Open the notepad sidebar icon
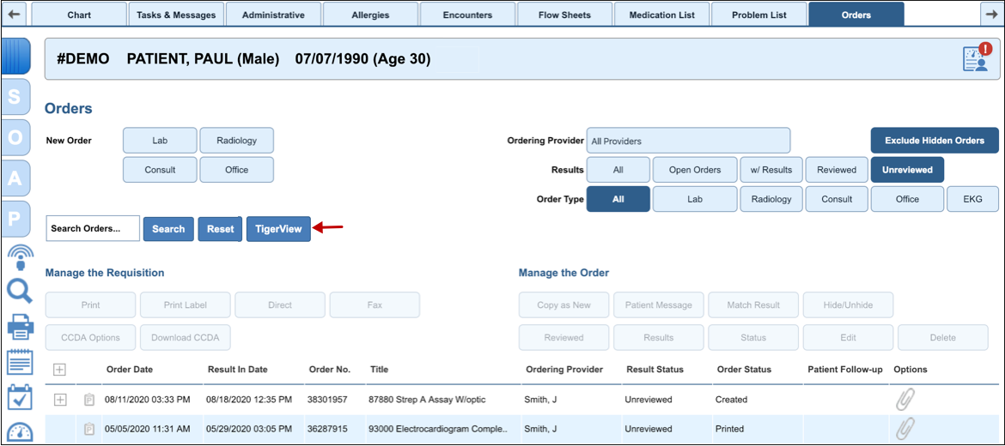1005x446 pixels. tap(20, 363)
